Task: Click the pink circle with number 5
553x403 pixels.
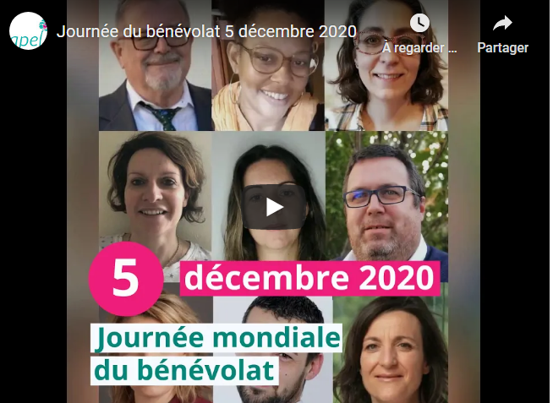Action: [126, 278]
